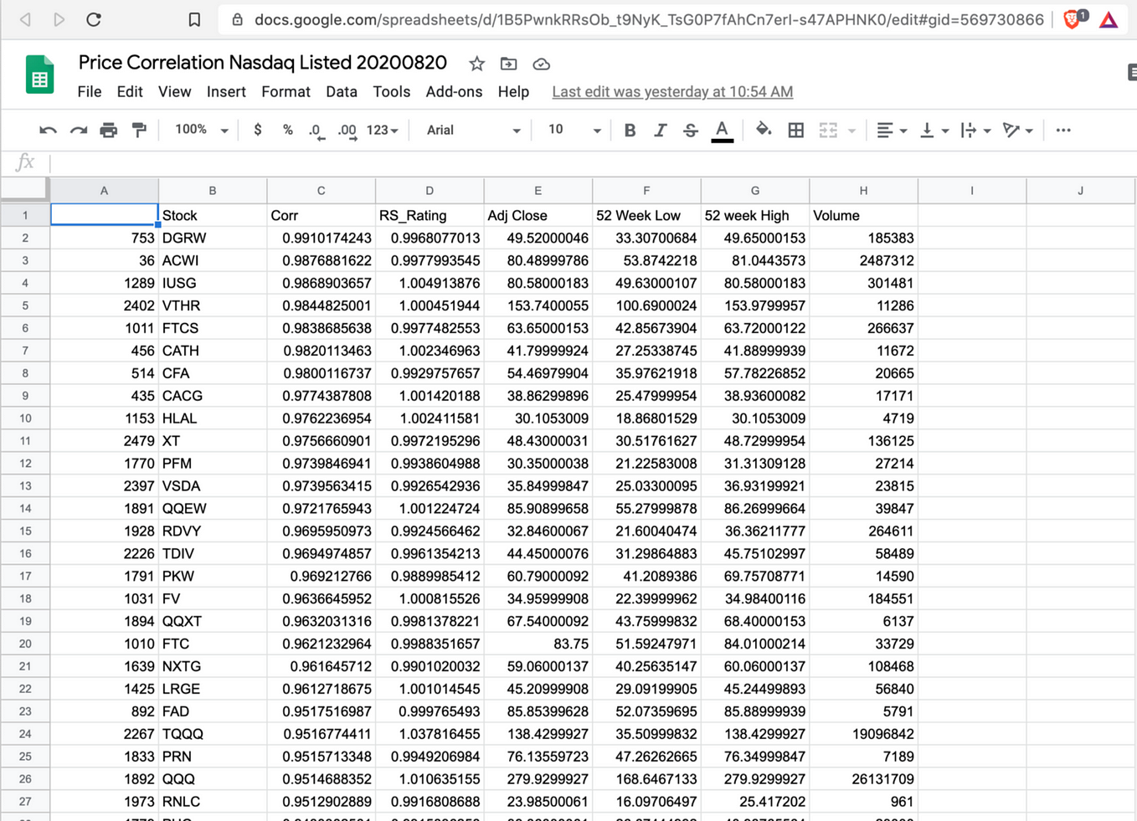Open the vertical align dropdown
This screenshot has width=1137, height=821.
pyautogui.click(x=934, y=130)
